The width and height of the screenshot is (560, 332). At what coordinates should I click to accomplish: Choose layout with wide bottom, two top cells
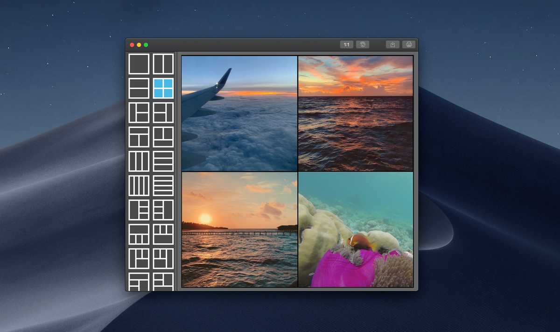coord(163,137)
